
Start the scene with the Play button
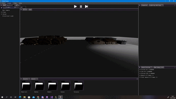[76, 7]
